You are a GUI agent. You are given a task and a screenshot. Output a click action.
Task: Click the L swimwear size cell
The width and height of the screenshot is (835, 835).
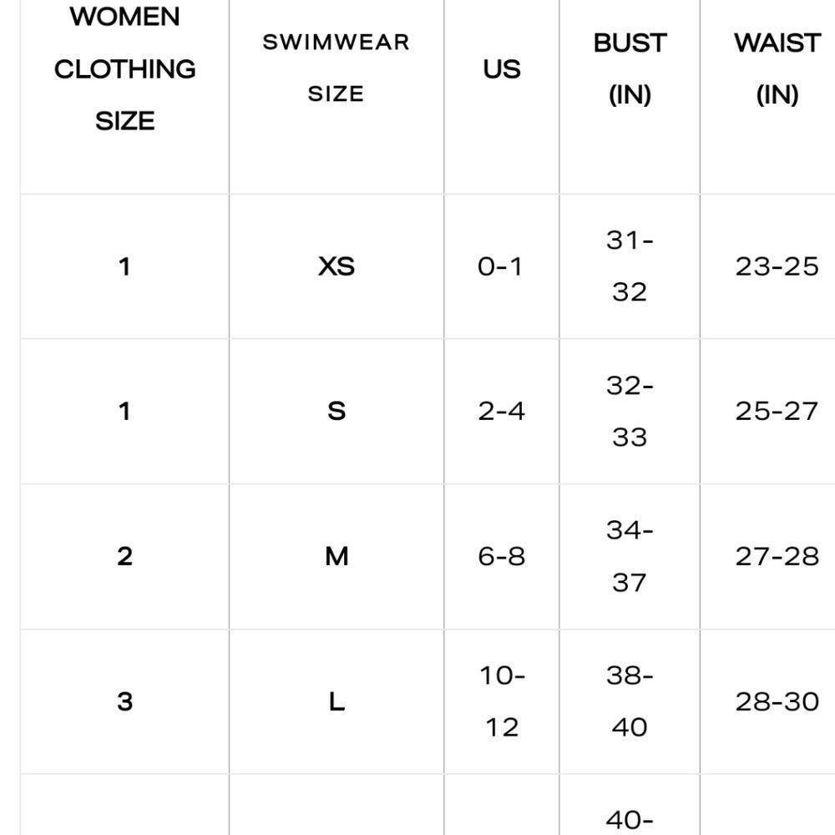point(336,701)
